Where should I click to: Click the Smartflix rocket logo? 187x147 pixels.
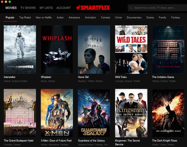point(93,8)
